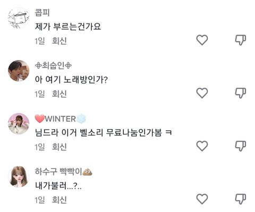255x212 pixels.
Task: Reply to 콥피's comment via 회신
Action: point(59,41)
